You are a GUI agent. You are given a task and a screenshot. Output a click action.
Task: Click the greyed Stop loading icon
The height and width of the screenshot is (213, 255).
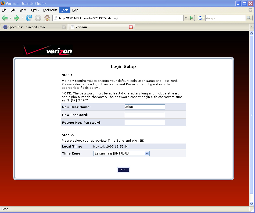pos(38,18)
